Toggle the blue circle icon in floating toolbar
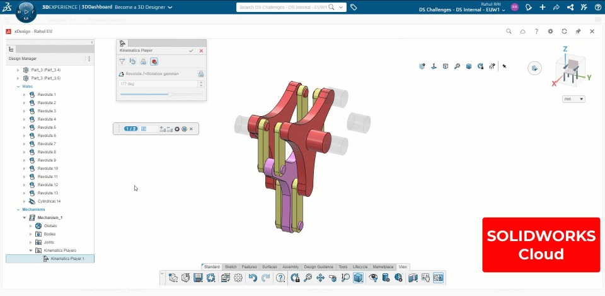 pyautogui.click(x=184, y=129)
